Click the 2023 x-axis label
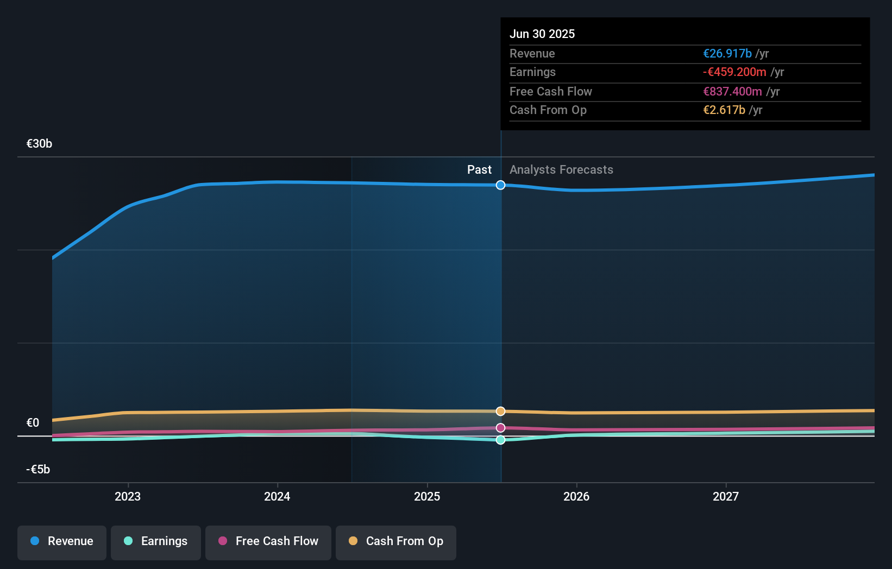 tap(128, 496)
